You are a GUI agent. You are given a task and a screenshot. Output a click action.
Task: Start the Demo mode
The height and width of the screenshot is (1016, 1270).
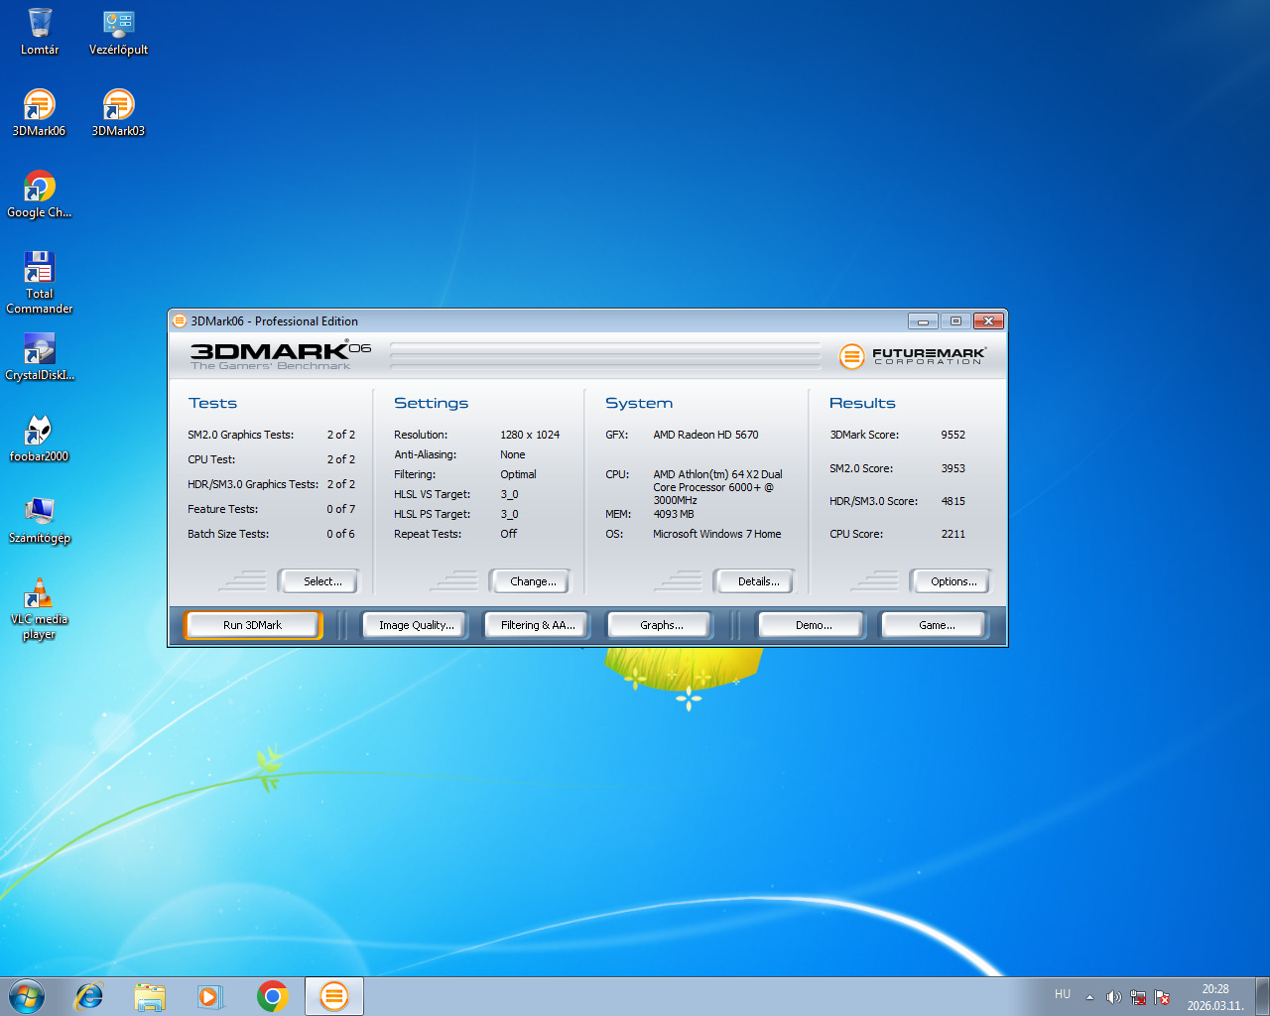(x=814, y=625)
